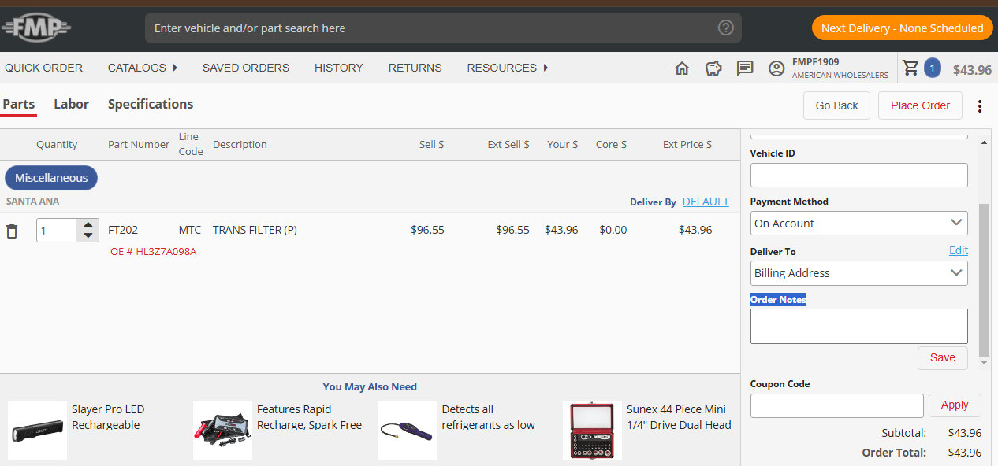The image size is (998, 466).
Task: Increase FT202 quantity with up arrow
Action: 88,224
